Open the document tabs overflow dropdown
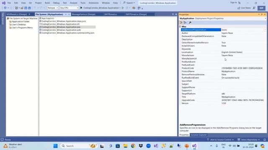The image size is (268, 150). (x=173, y=14)
